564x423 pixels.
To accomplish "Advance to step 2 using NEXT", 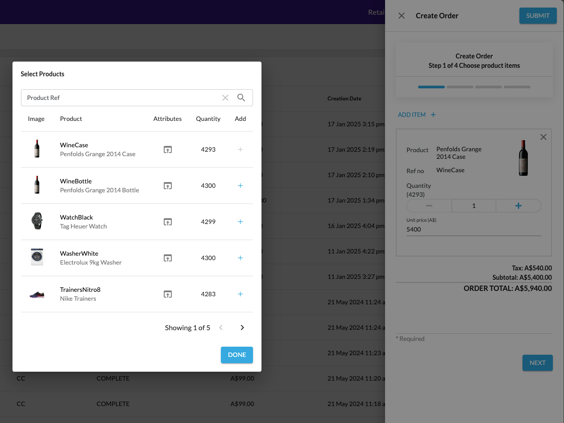I will point(537,363).
